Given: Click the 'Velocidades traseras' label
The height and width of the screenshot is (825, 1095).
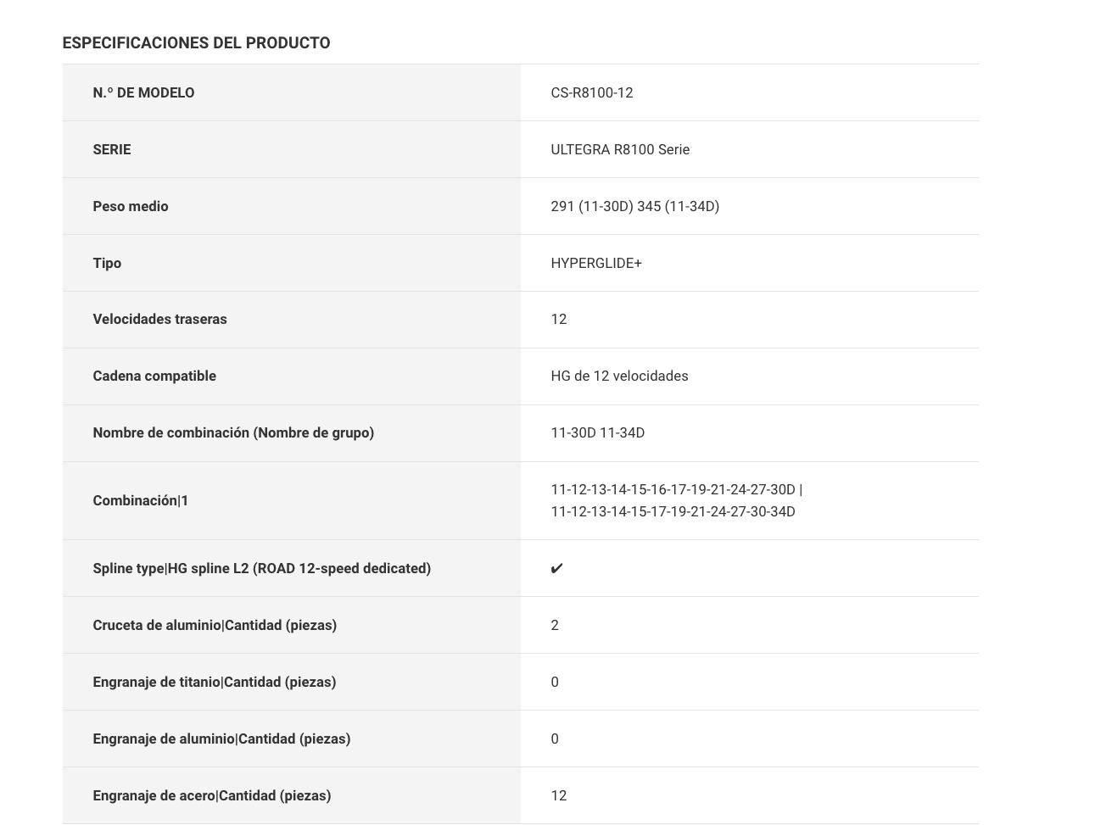Looking at the screenshot, I should (159, 320).
